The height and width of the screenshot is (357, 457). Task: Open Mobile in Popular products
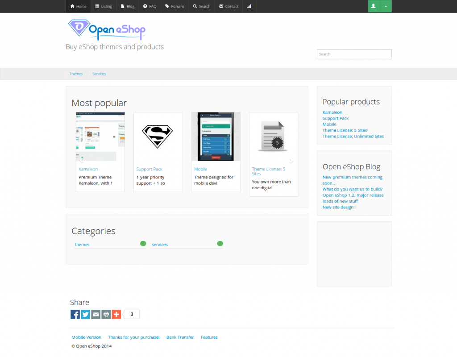pyautogui.click(x=329, y=124)
